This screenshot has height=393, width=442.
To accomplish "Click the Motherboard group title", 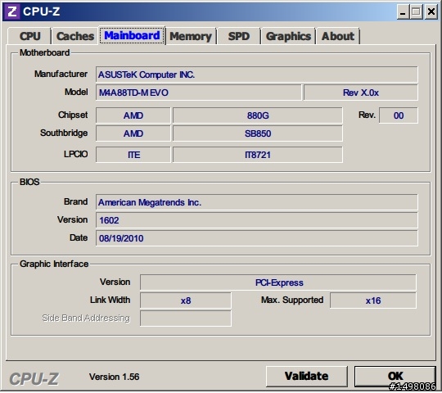I will coord(44,52).
